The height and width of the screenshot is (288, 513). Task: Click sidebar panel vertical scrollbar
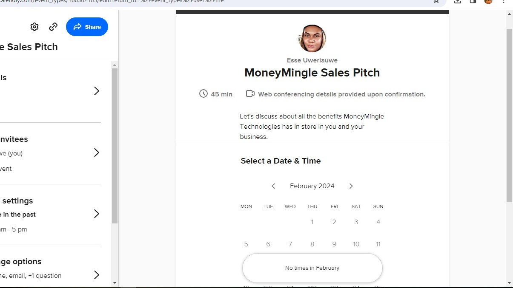(x=115, y=146)
